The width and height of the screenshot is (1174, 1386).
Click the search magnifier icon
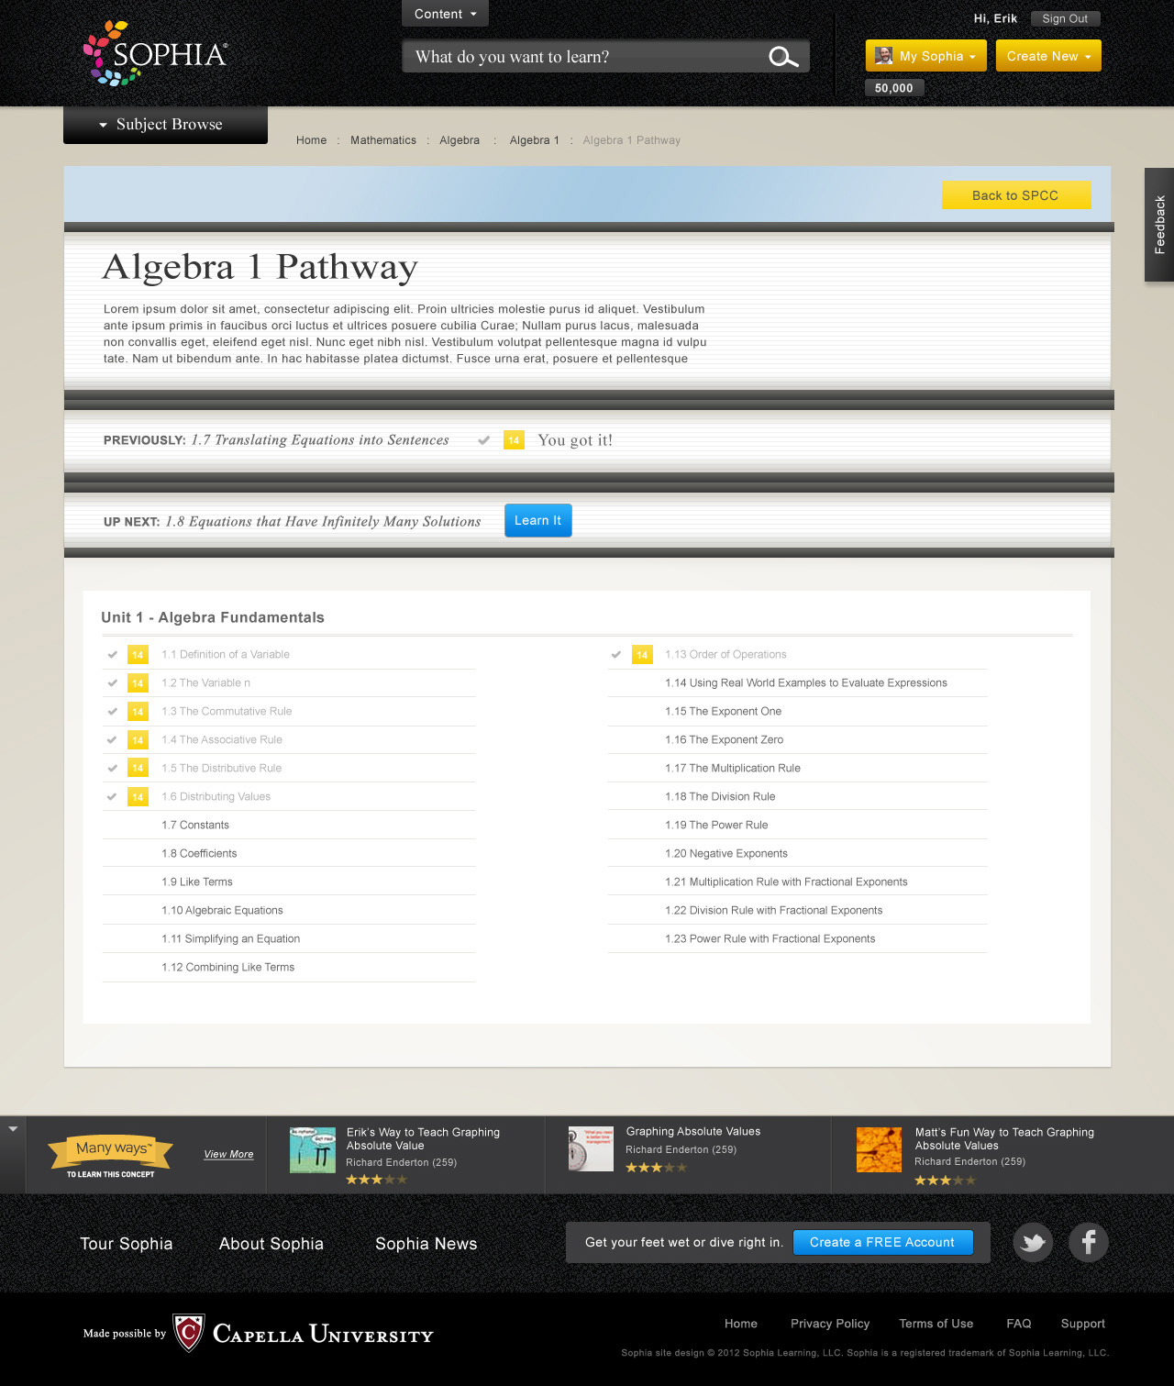pos(783,57)
